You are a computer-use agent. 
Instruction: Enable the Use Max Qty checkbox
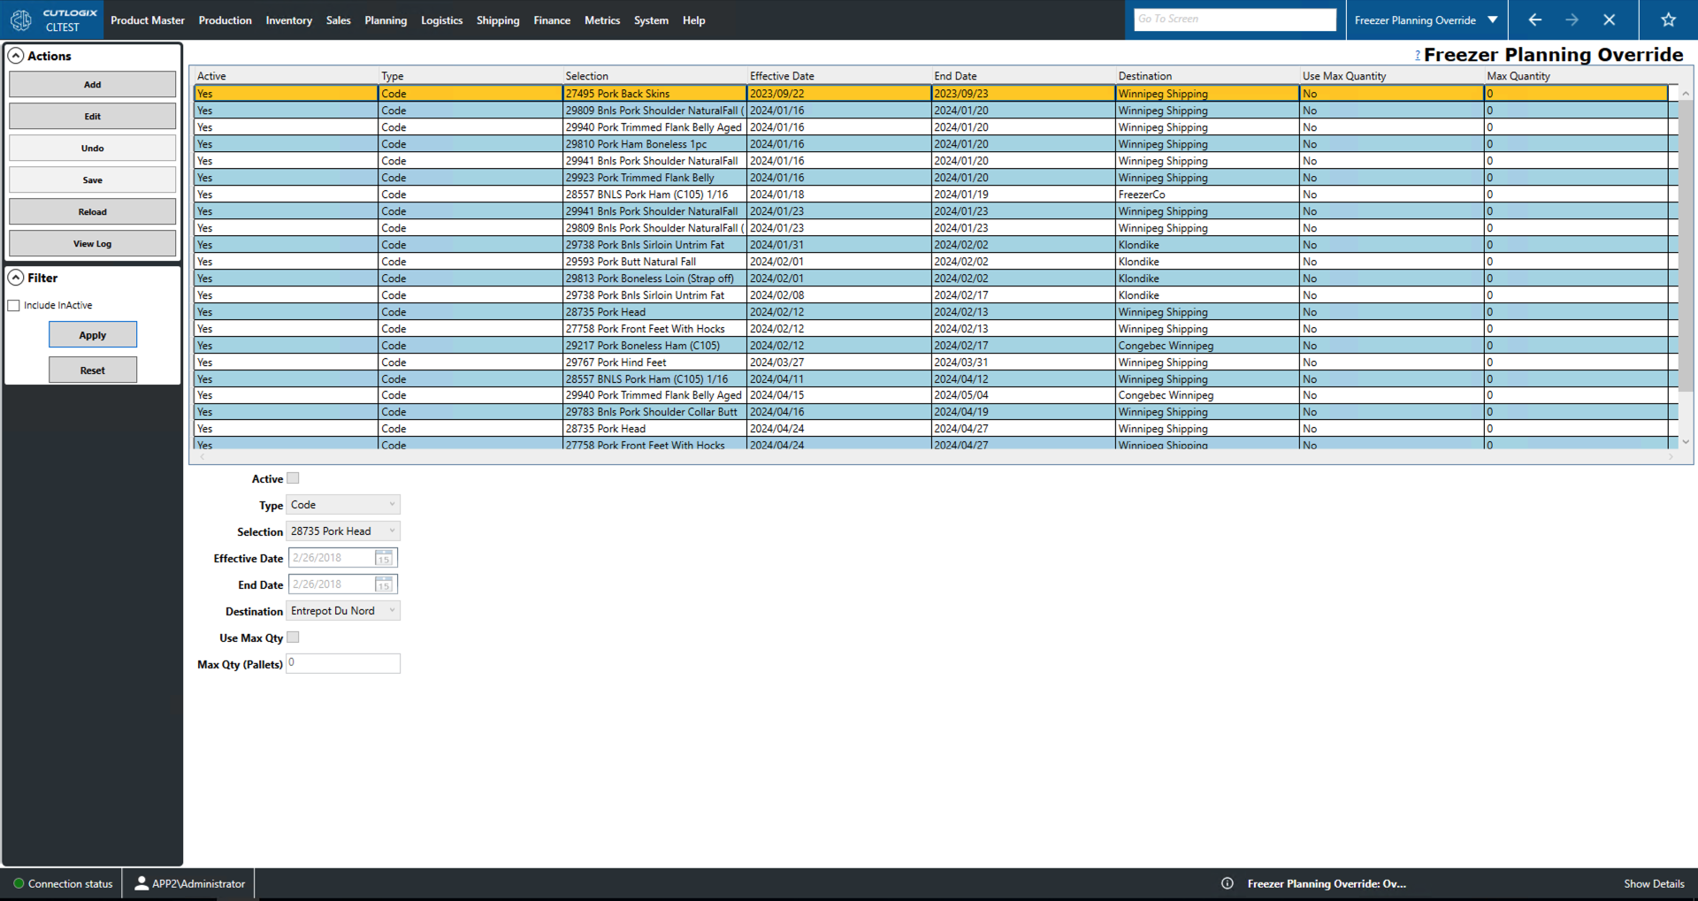point(293,637)
